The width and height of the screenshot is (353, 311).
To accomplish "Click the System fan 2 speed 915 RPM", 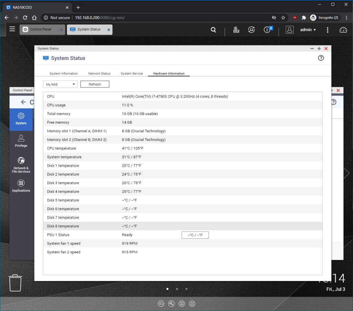I will [130, 252].
